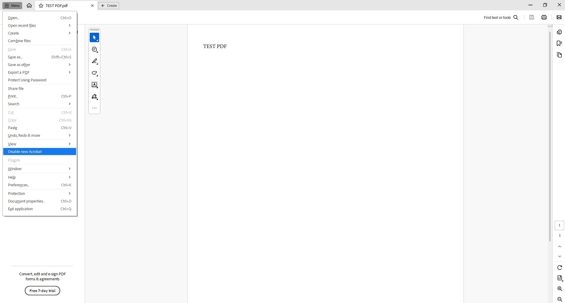Start the Free 7-day trial
The height and width of the screenshot is (303, 565).
pyautogui.click(x=42, y=291)
